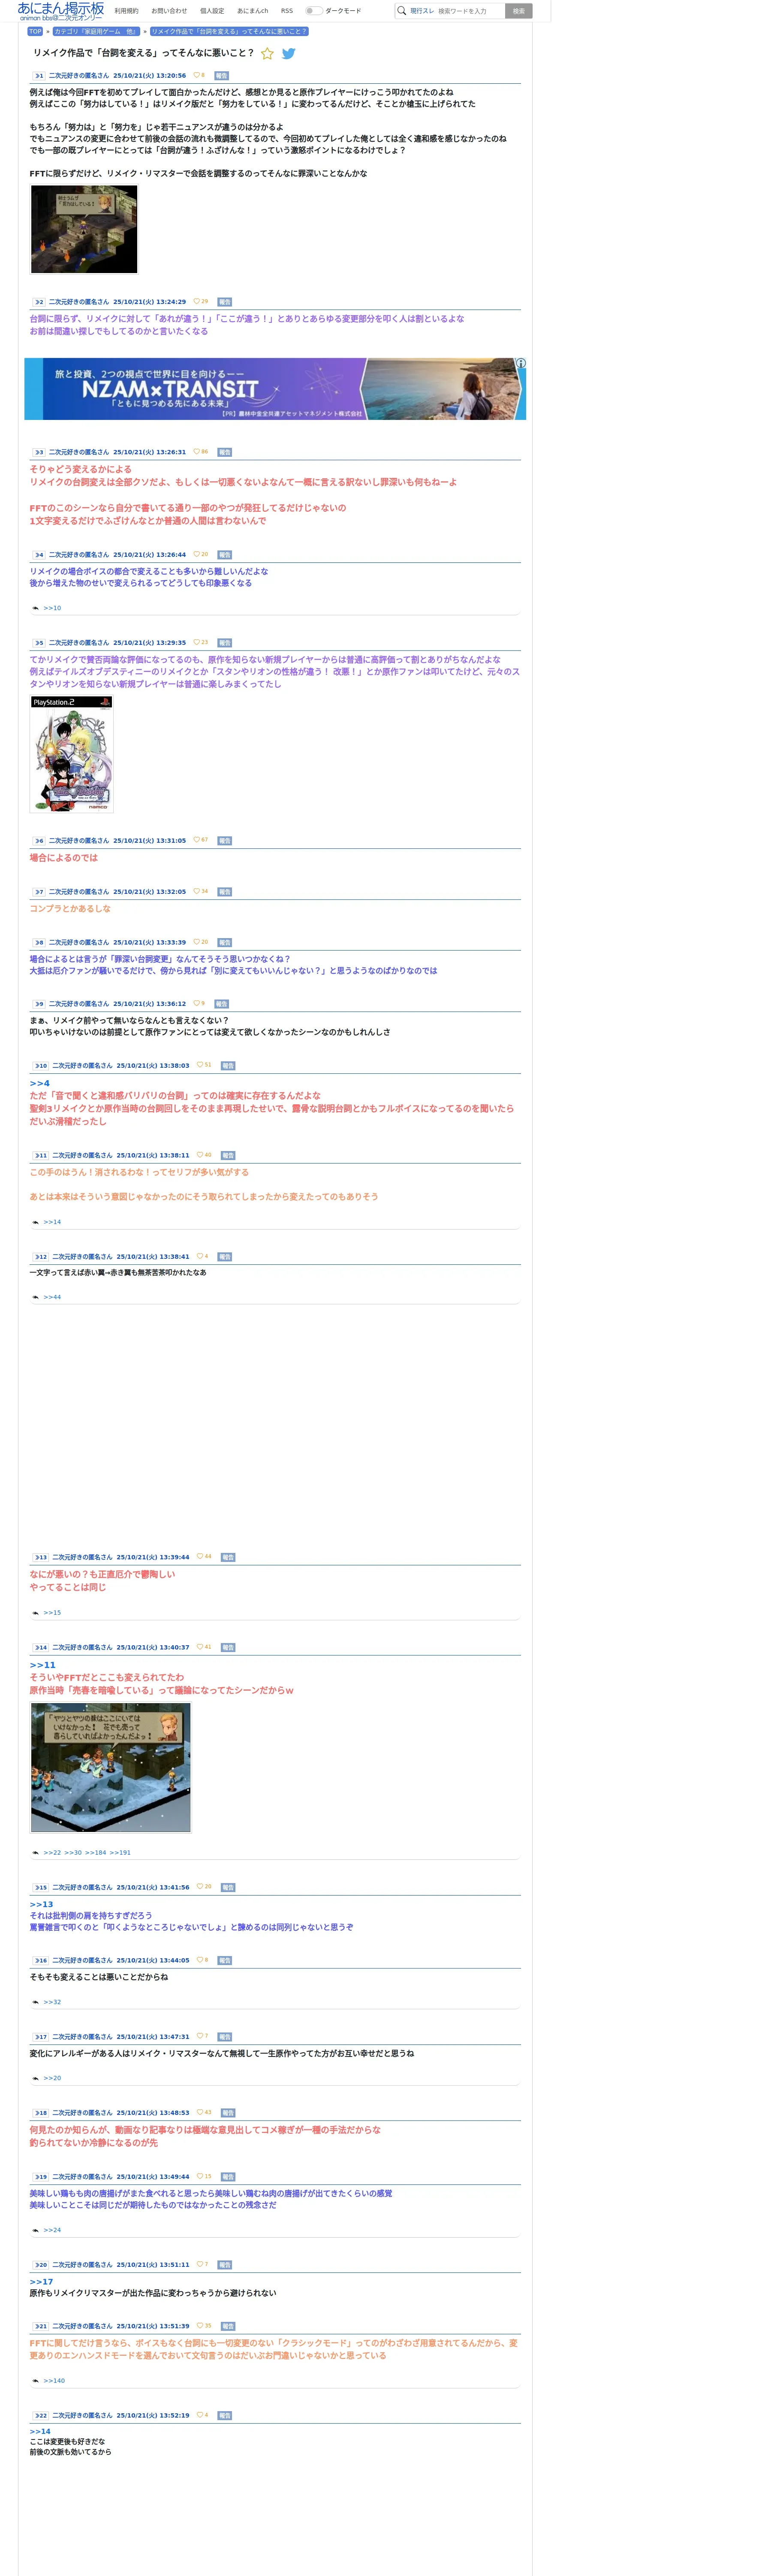Click the >>11 quote anchor in post 14

point(42,1665)
